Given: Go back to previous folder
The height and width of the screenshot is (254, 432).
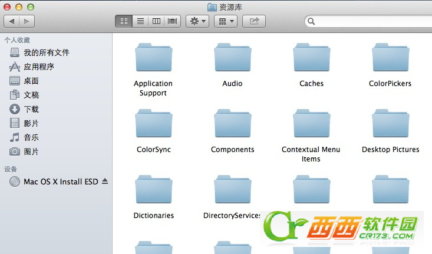Looking at the screenshot, I should pos(12,21).
